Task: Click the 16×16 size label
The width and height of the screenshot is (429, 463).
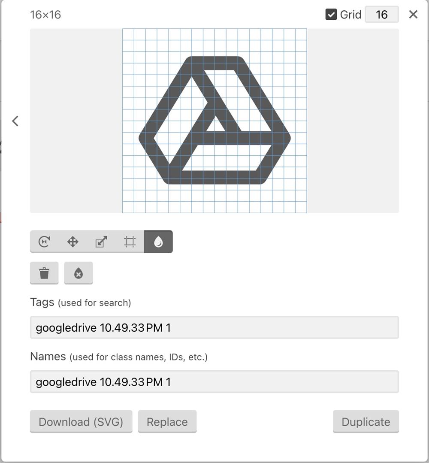Action: tap(45, 15)
